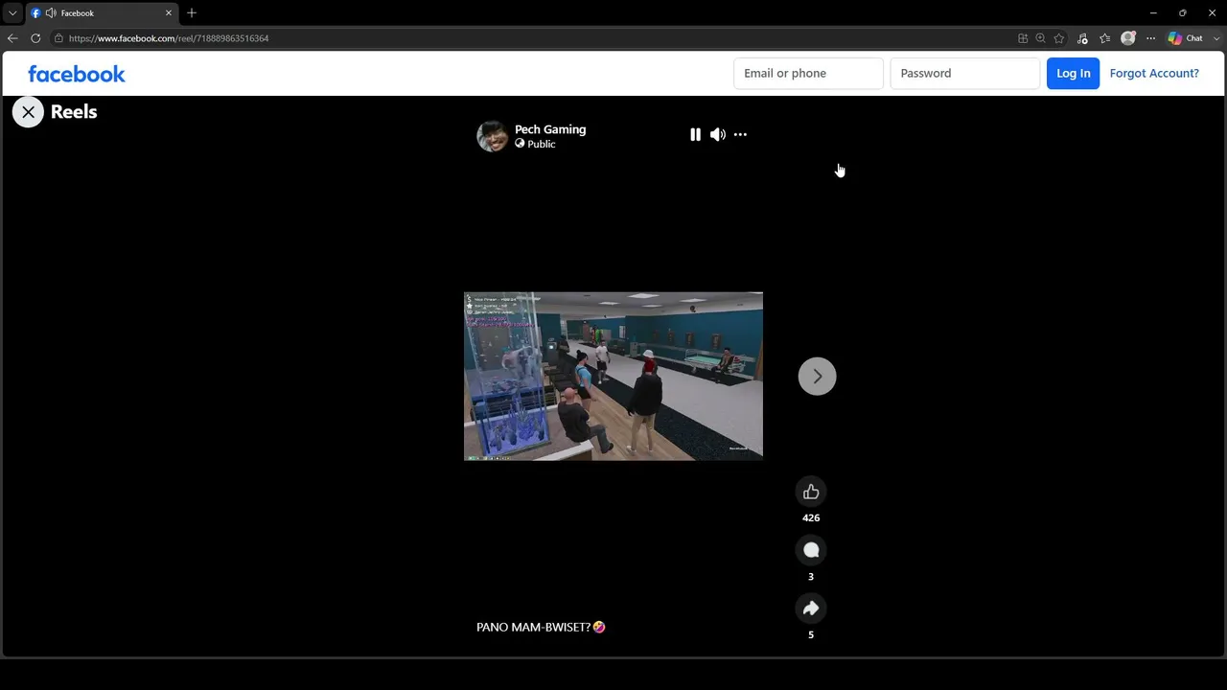Click the 426 likes count
Screen dimensions: 1227x690
pyautogui.click(x=811, y=517)
